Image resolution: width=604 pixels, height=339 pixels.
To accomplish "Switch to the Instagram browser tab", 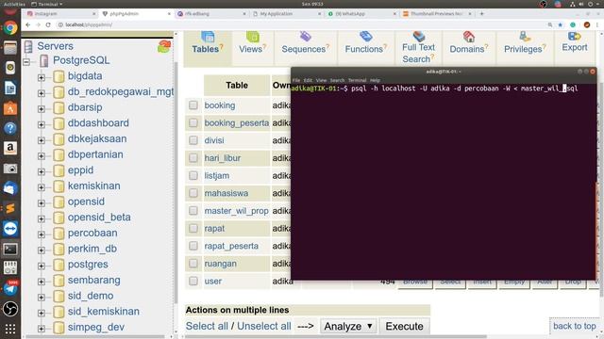I will [x=60, y=13].
